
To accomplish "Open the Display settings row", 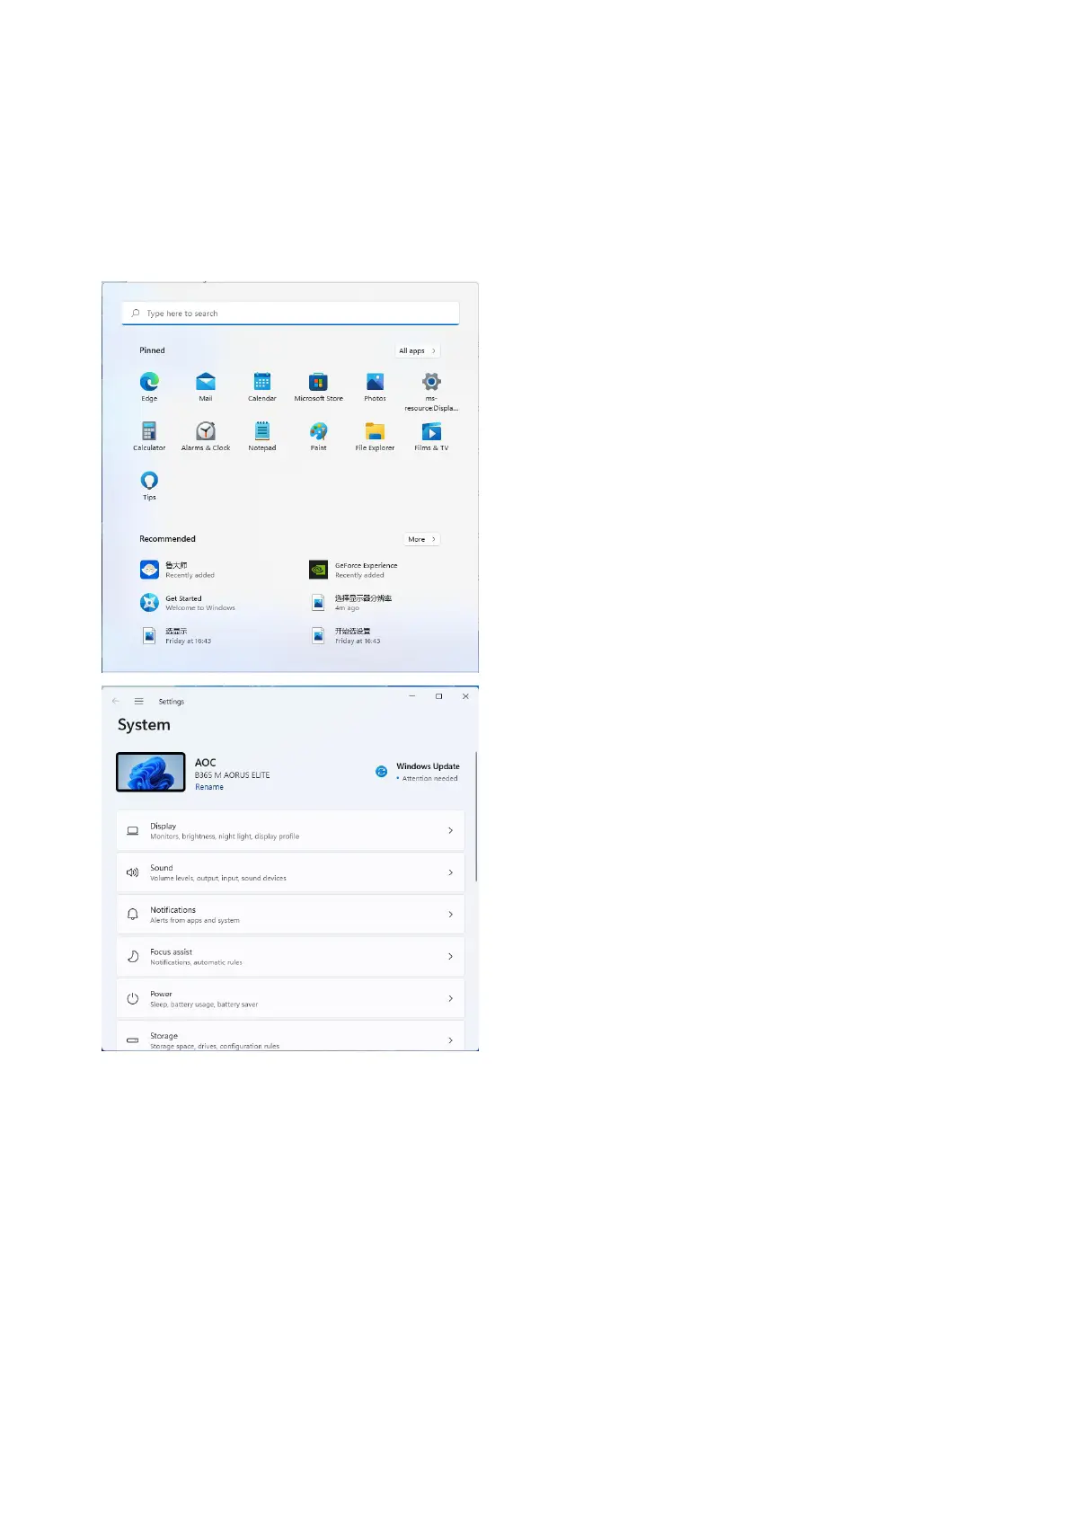I will click(290, 831).
